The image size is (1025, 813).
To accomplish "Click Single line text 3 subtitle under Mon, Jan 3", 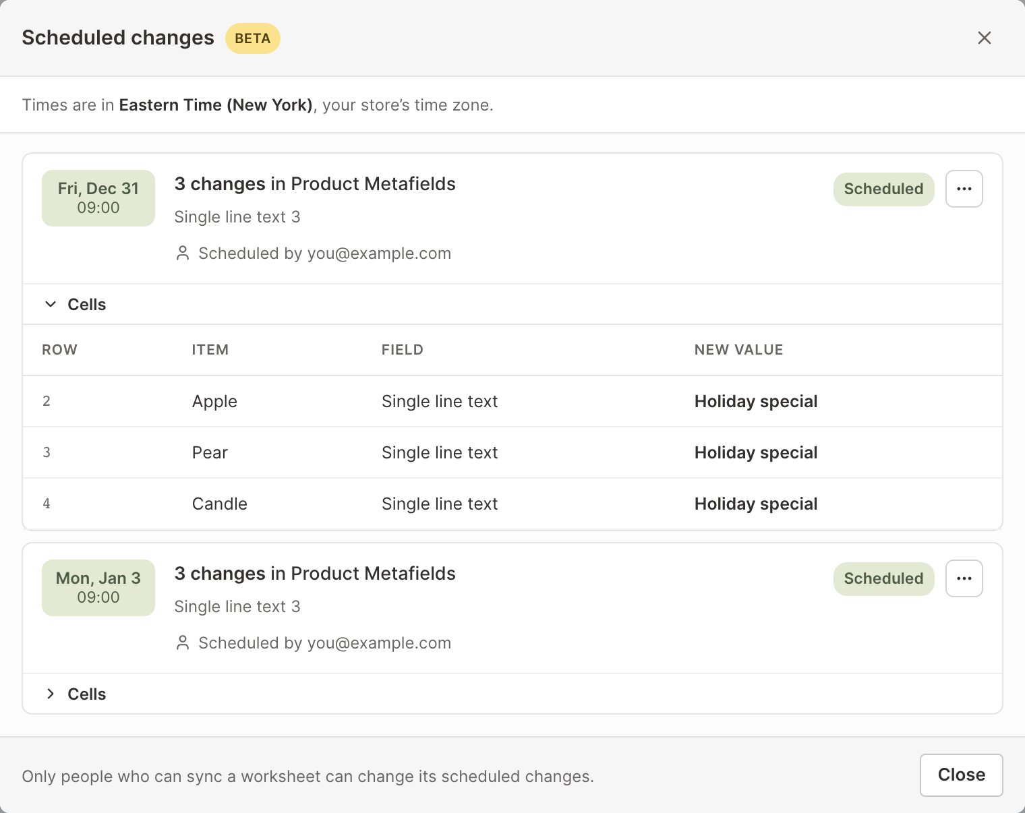I will tap(237, 607).
